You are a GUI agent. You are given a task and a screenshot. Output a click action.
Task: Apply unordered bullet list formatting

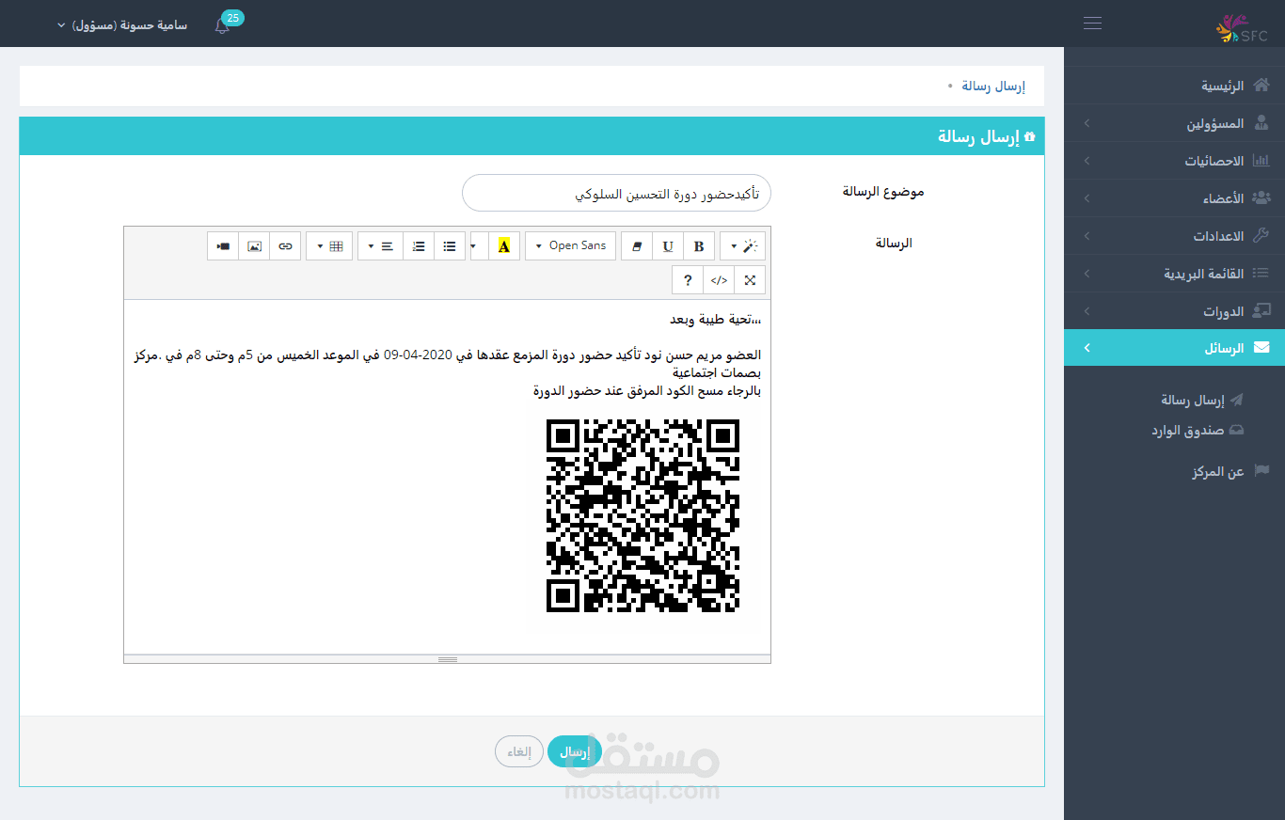(x=450, y=245)
